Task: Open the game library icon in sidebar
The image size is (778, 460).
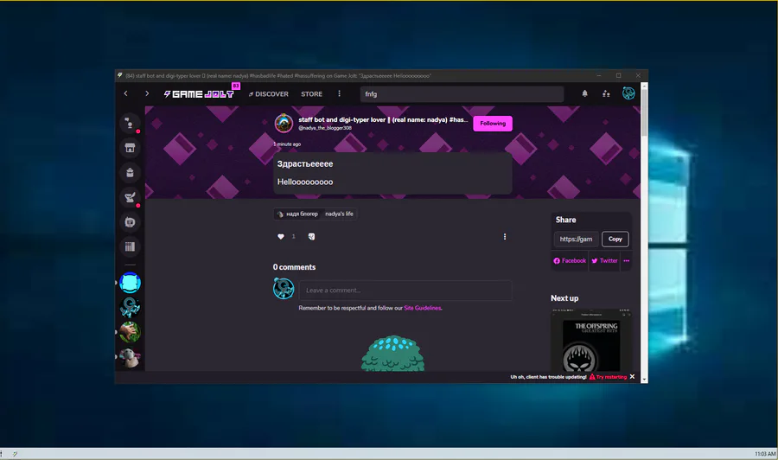Action: (x=130, y=246)
